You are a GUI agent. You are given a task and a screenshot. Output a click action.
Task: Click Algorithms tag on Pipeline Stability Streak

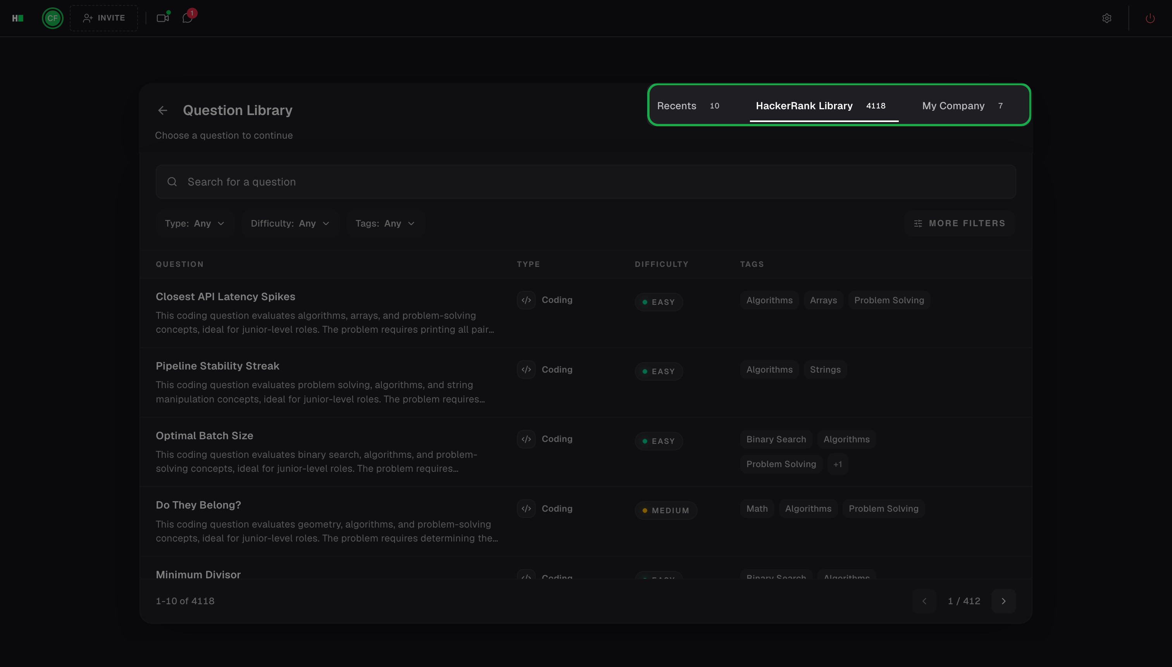click(x=769, y=370)
